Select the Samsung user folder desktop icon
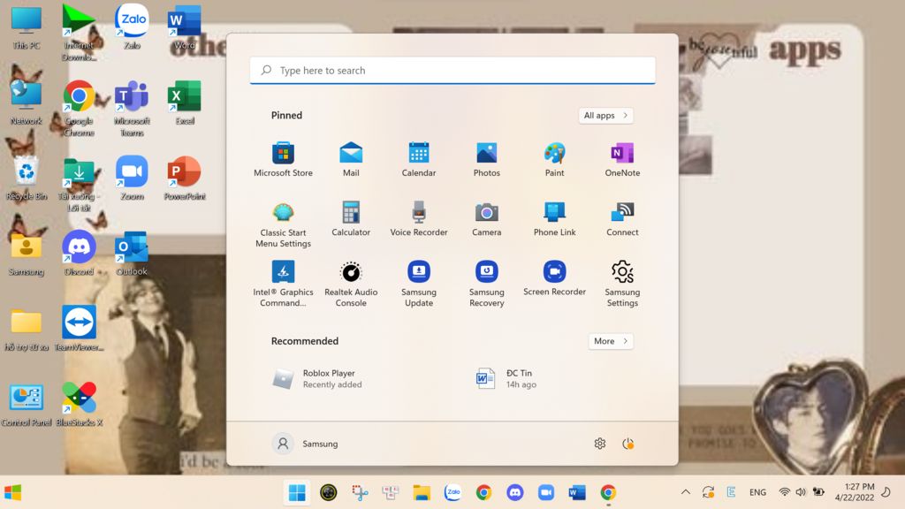Image resolution: width=905 pixels, height=509 pixels. click(x=27, y=254)
